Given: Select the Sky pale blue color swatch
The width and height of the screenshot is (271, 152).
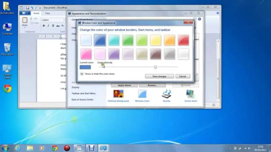Looking at the screenshot, I should click(86, 40).
